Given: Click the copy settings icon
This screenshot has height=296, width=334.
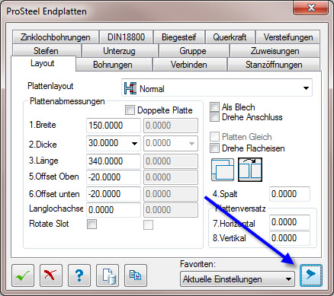Looking at the screenshot, I should (x=136, y=275).
